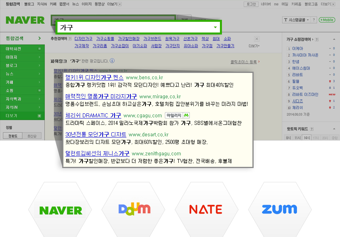This screenshot has height=237, width=340.
Task: Click the help icon beside 핫토픽 키워드
Action: (x=311, y=129)
